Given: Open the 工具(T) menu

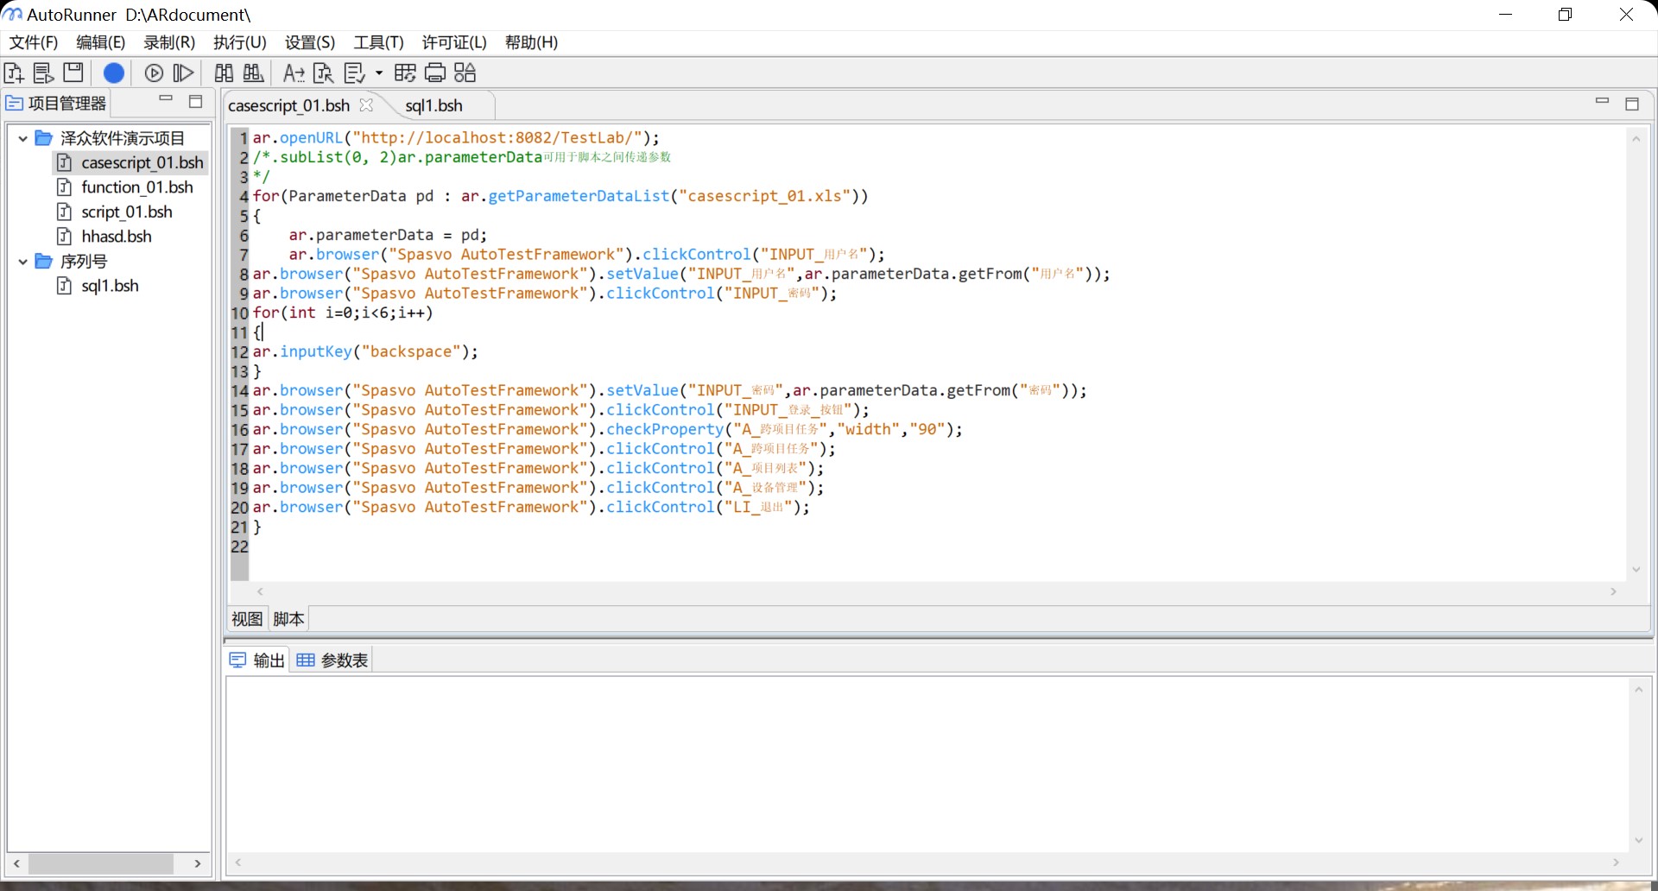Looking at the screenshot, I should point(378,42).
